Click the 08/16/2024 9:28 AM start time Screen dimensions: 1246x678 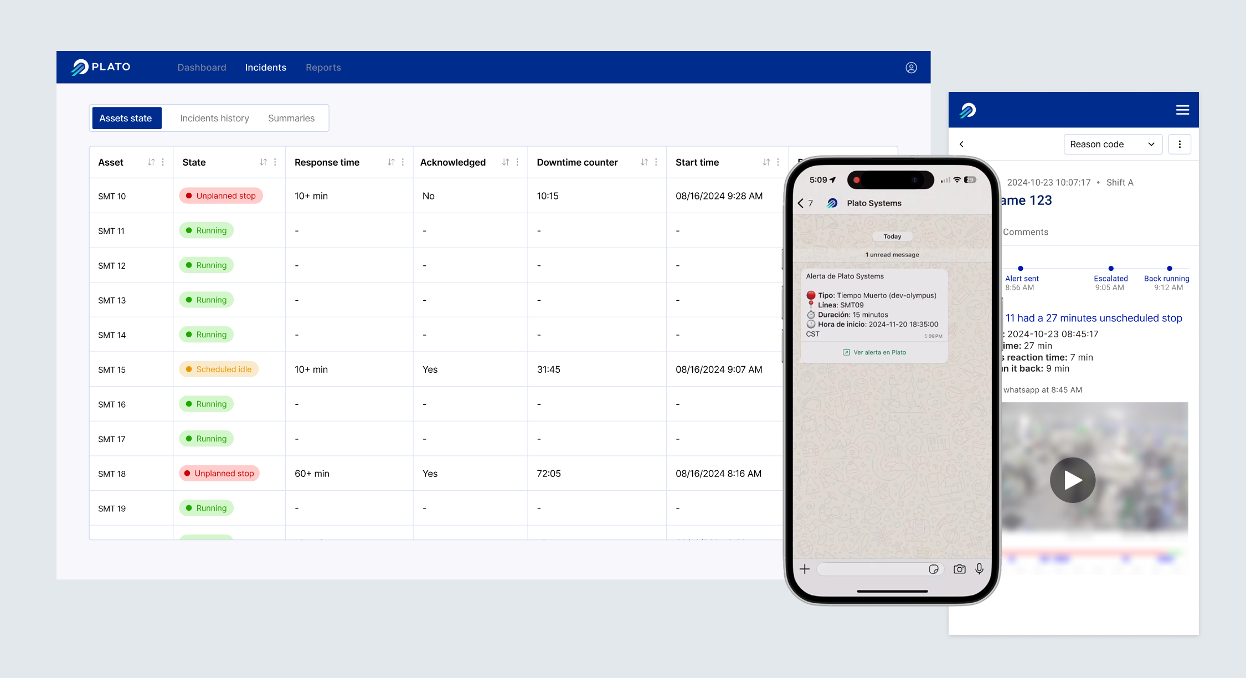tap(719, 196)
